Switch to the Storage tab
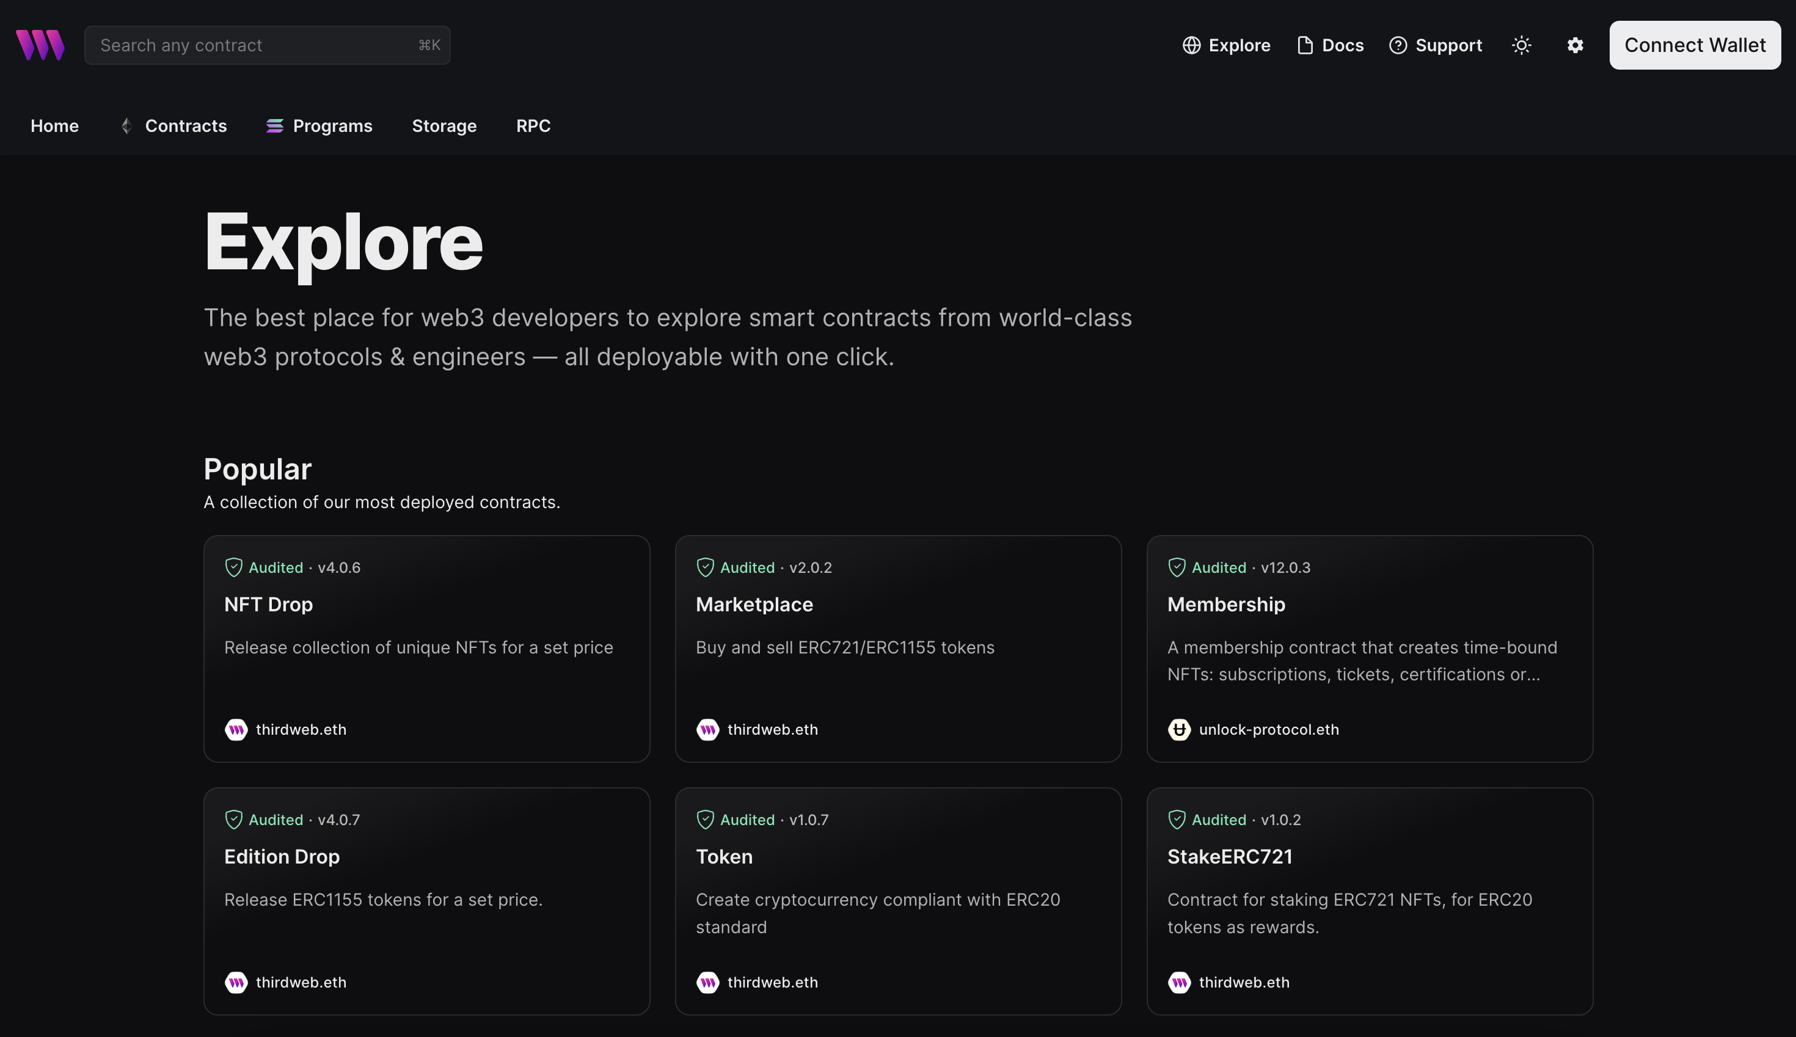This screenshot has height=1037, width=1796. [444, 125]
